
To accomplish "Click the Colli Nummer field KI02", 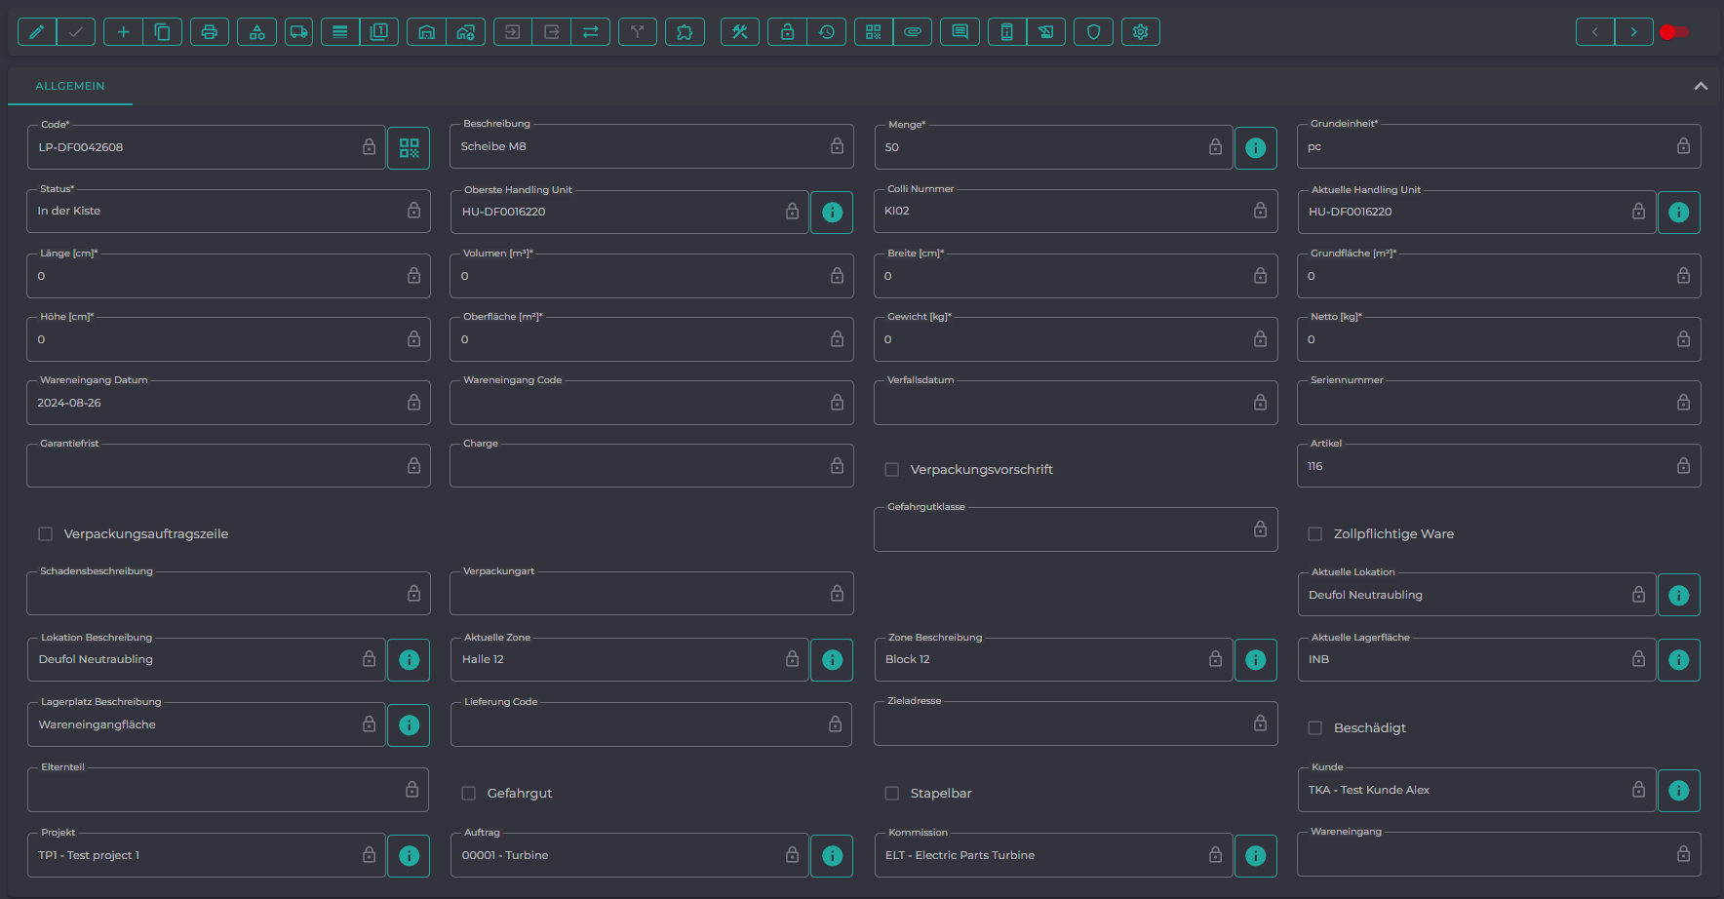I will (x=1076, y=211).
